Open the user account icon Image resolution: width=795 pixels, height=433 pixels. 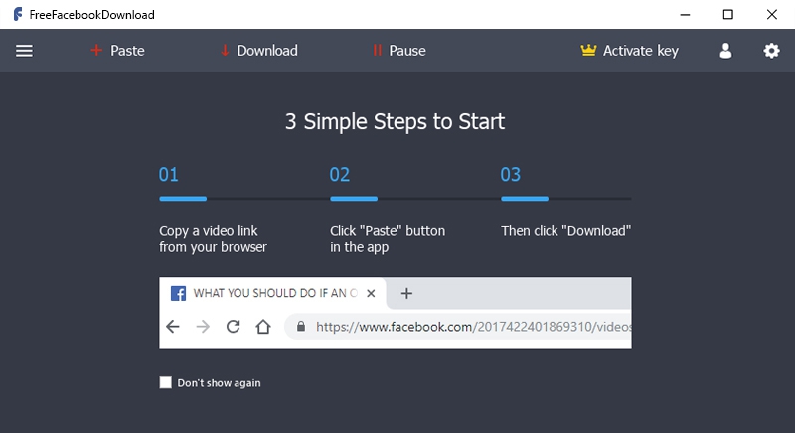pos(725,51)
